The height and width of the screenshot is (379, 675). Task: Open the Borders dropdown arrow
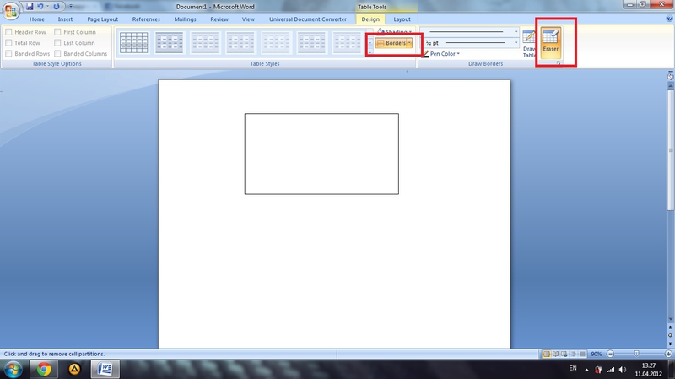click(x=409, y=43)
